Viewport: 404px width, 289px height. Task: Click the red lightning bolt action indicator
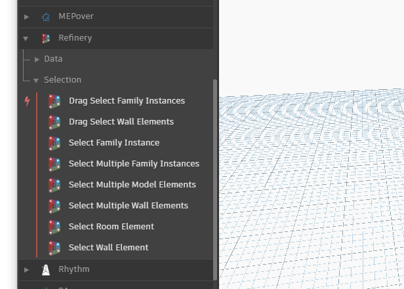(x=27, y=101)
